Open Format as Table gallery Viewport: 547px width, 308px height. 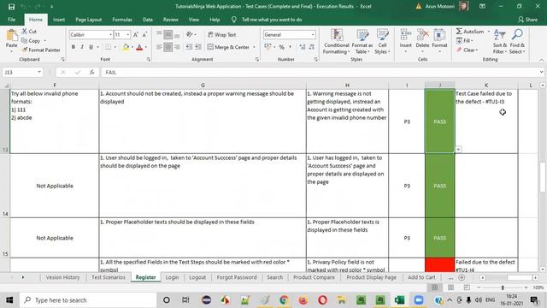[x=362, y=42]
